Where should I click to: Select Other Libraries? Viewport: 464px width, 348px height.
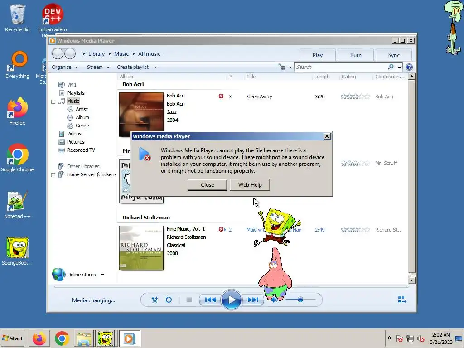(83, 166)
